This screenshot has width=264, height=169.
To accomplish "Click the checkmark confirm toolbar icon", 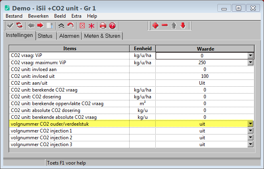I will click(10, 26).
